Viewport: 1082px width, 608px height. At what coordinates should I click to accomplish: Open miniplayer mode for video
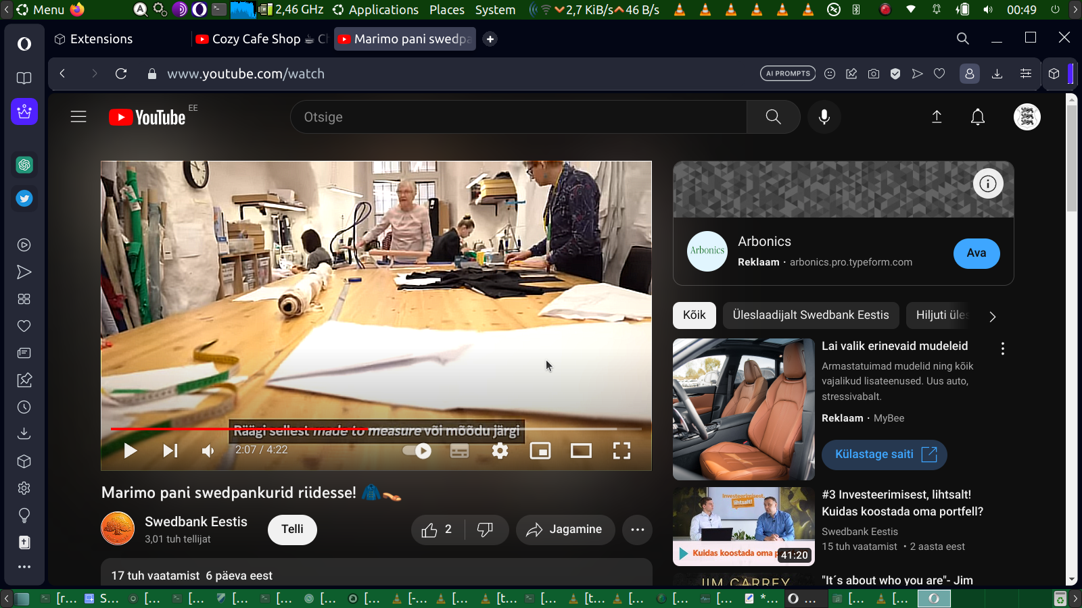pos(540,451)
